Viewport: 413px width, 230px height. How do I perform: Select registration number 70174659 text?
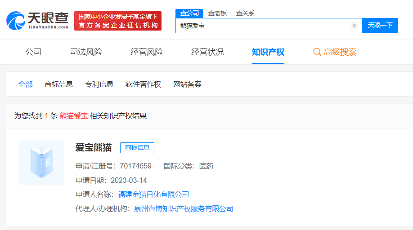tap(136, 166)
